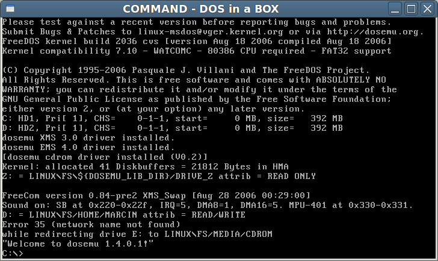The image size is (438, 261).
Task: Close the DOS in a BOX window
Action: (x=426, y=9)
